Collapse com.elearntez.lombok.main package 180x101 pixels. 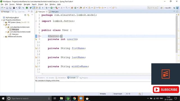click(x=6, y=27)
